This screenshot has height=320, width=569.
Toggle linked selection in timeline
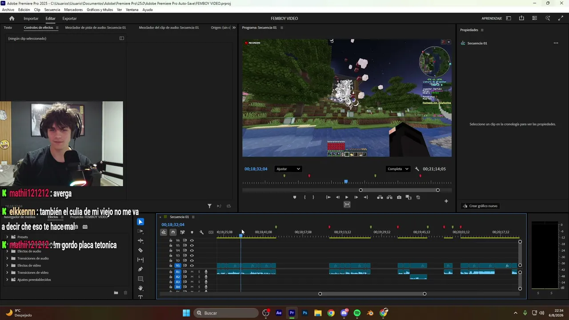click(x=182, y=232)
